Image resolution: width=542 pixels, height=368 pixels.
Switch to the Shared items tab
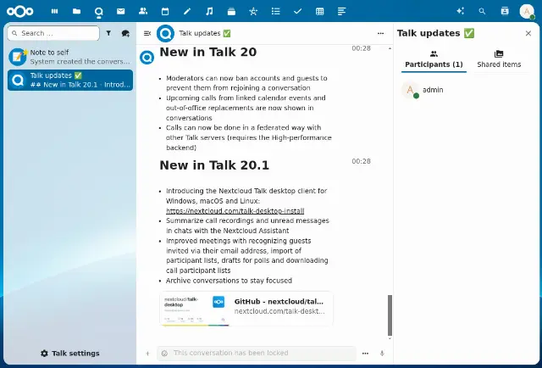click(499, 59)
